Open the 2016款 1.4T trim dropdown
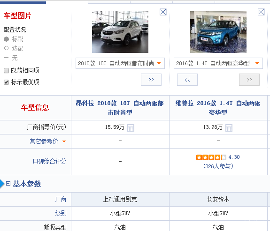Image resolution: width=270 pixels, height=231 pixels. pos(218,63)
